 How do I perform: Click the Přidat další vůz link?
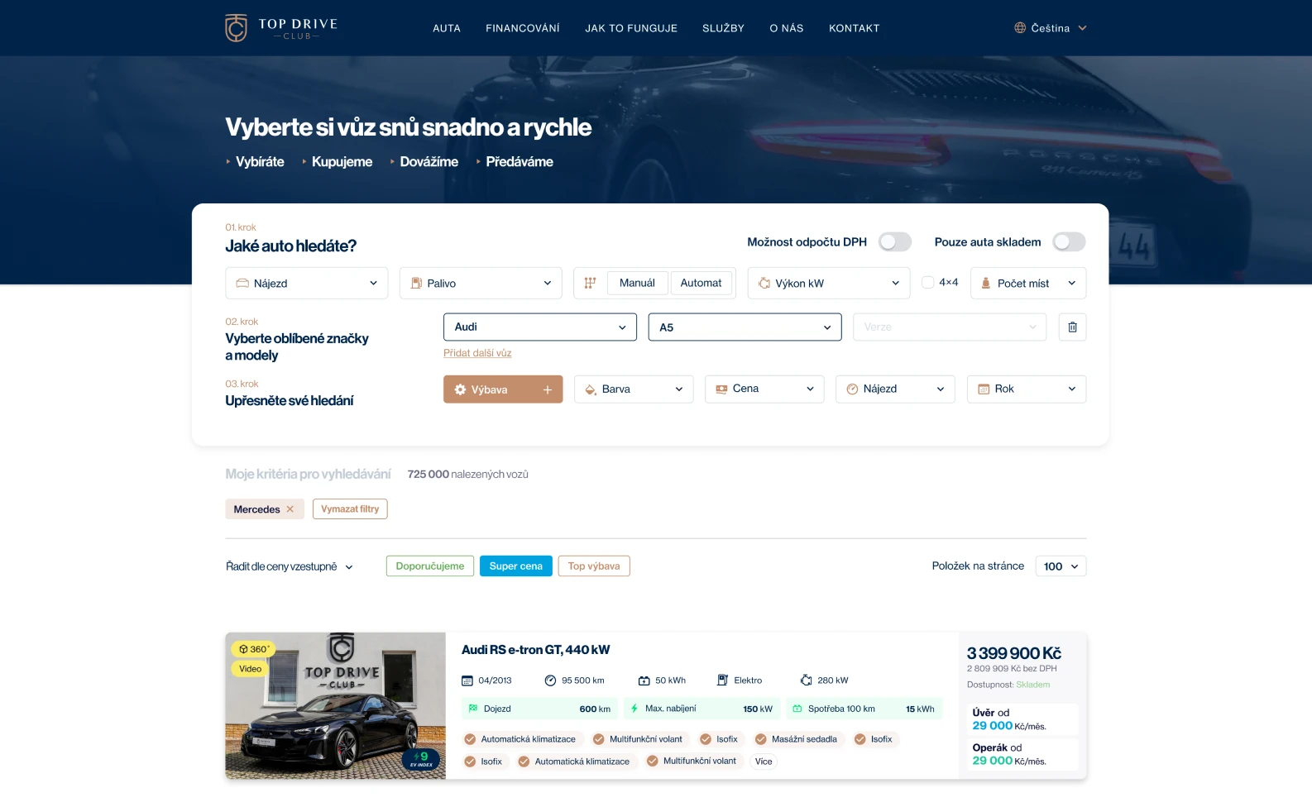(477, 353)
